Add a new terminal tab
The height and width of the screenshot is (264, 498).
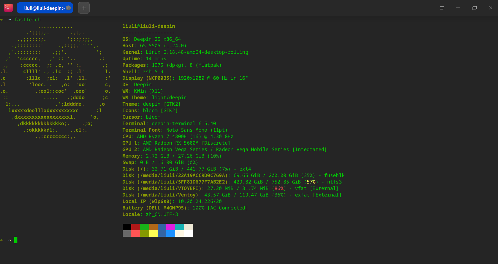[x=84, y=8]
